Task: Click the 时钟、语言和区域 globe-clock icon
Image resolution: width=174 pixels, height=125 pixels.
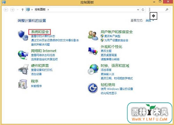Action: (93, 69)
